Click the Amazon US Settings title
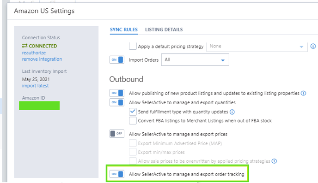 (x=44, y=11)
